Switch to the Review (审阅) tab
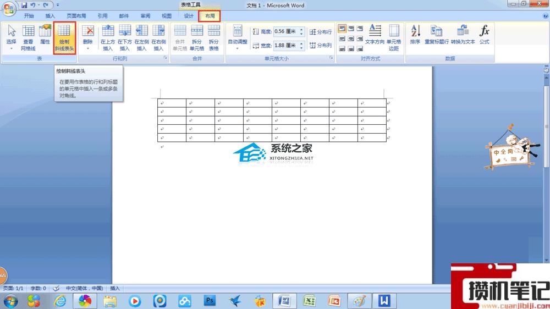Viewport: 550px width, 309px height. pyautogui.click(x=145, y=16)
